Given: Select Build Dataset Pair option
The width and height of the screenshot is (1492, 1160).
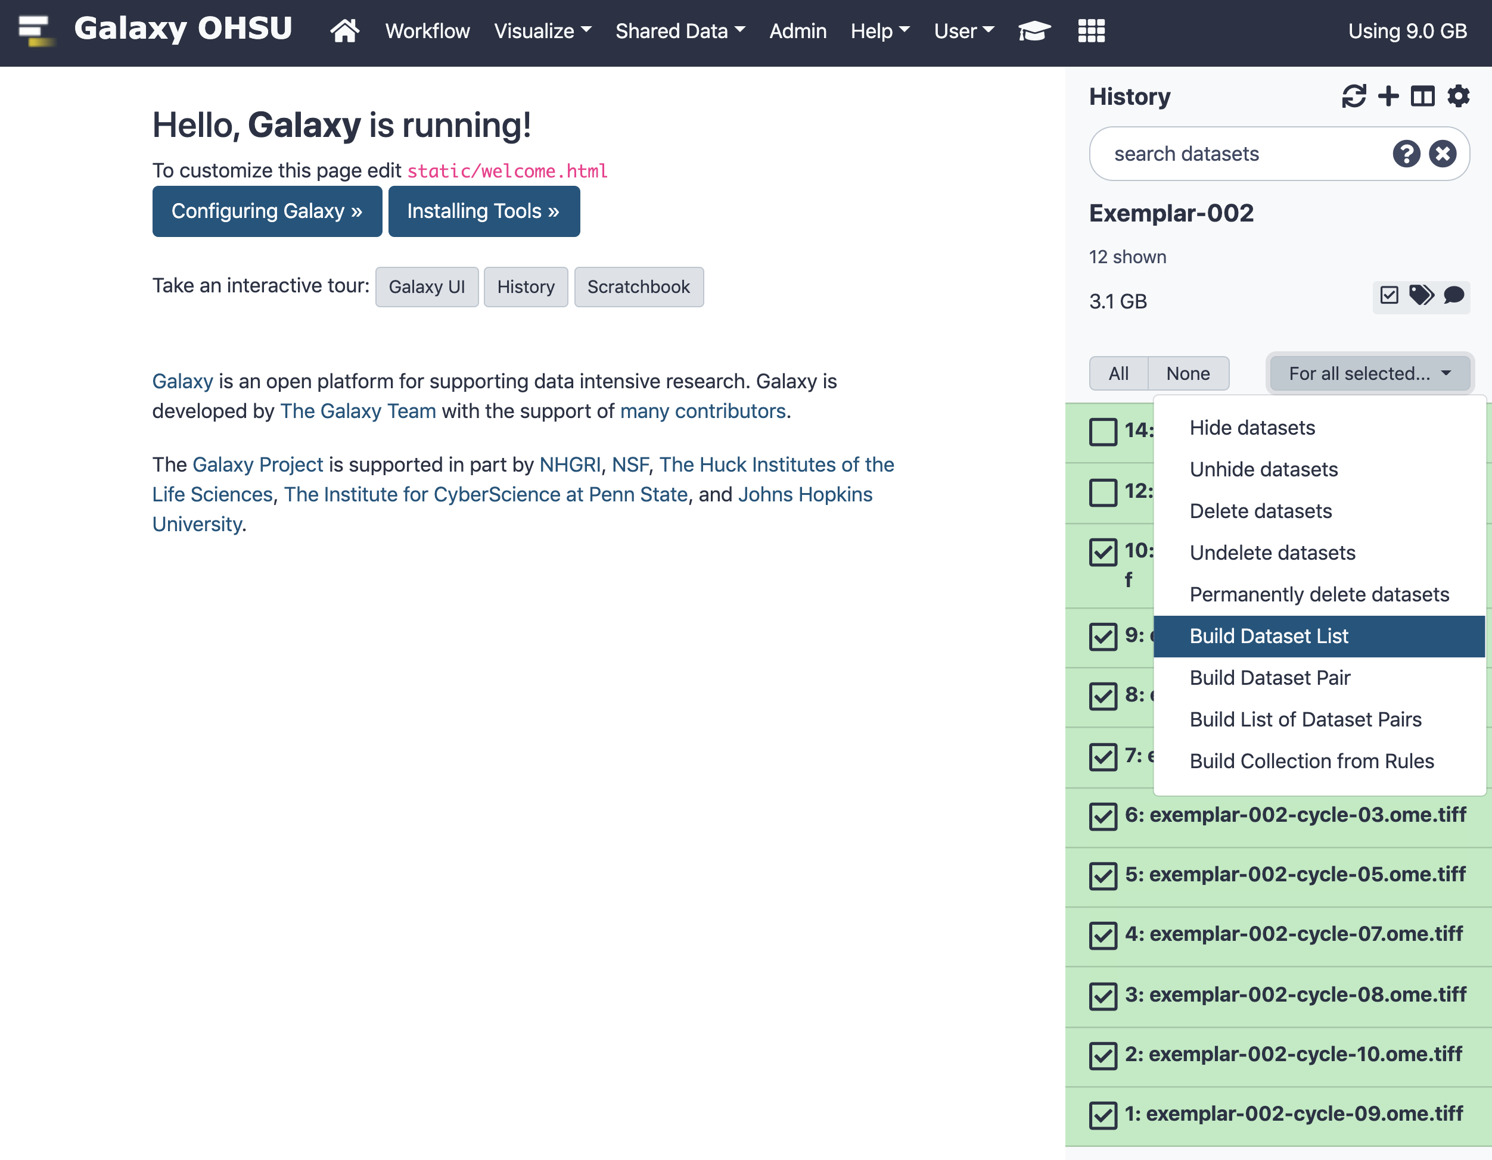Looking at the screenshot, I should (1319, 678).
